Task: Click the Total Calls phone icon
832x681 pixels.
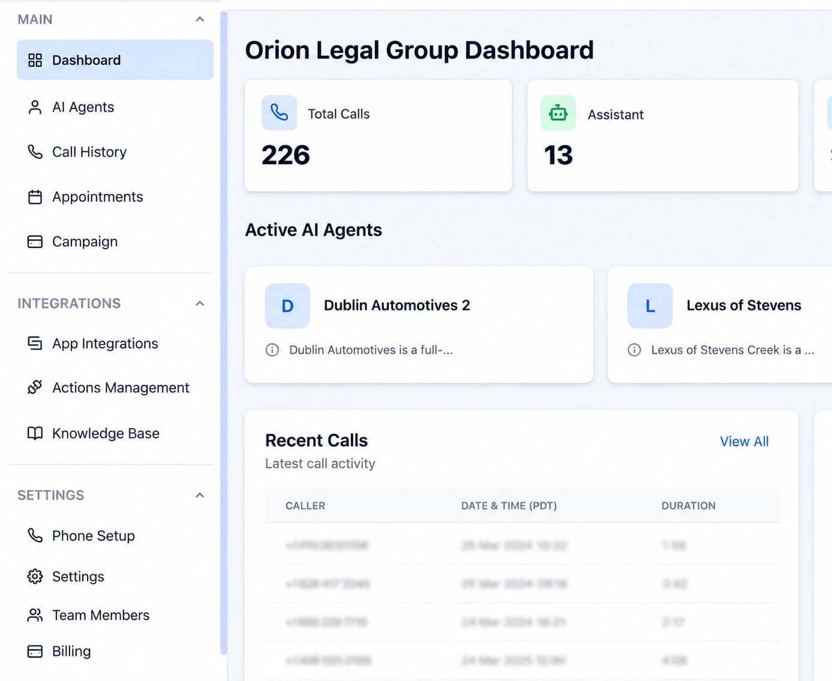Action: (280, 112)
